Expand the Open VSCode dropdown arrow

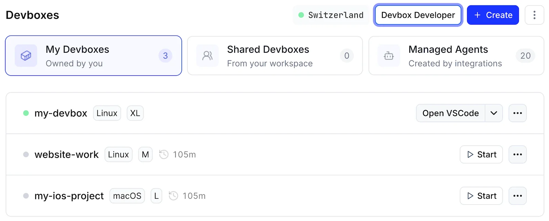[x=494, y=113]
